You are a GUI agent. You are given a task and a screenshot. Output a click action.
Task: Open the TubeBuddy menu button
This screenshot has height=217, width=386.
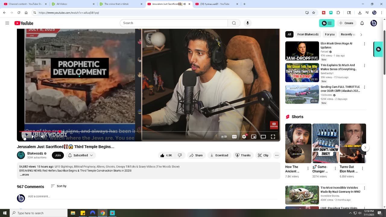pos(327,23)
